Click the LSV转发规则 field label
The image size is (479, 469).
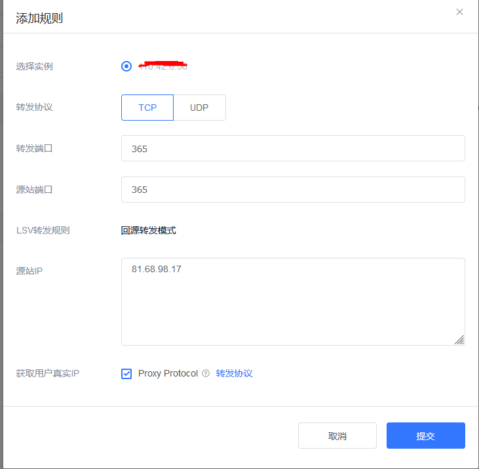click(43, 230)
